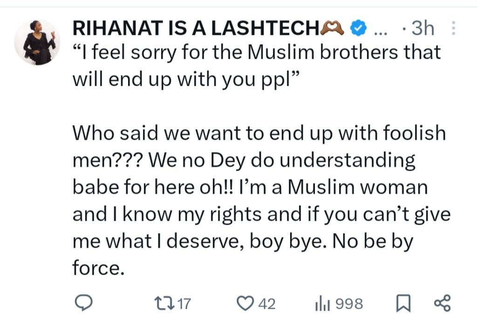Viewport: 477px width, 318px height.
Task: View who reposted via count 17
Action: [x=184, y=304]
